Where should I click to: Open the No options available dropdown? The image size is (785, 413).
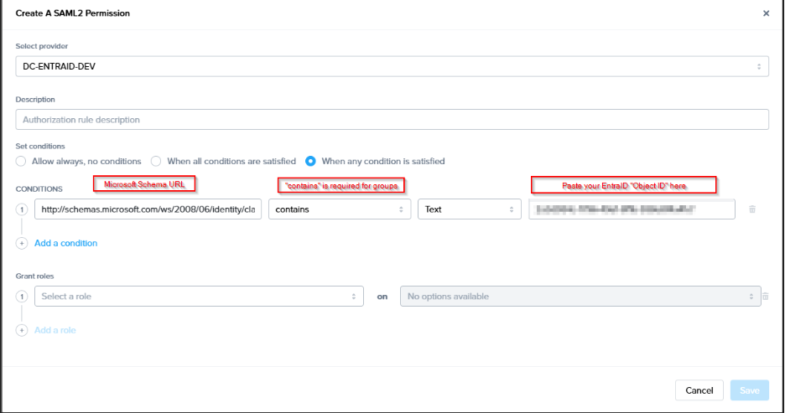point(580,297)
